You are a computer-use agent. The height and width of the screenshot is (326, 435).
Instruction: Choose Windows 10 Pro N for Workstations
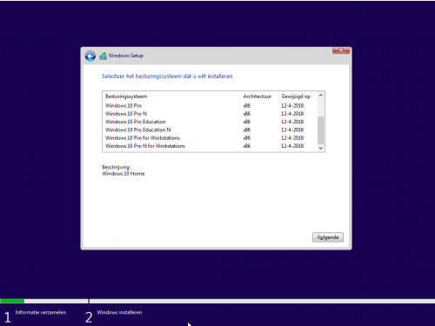(x=210, y=146)
